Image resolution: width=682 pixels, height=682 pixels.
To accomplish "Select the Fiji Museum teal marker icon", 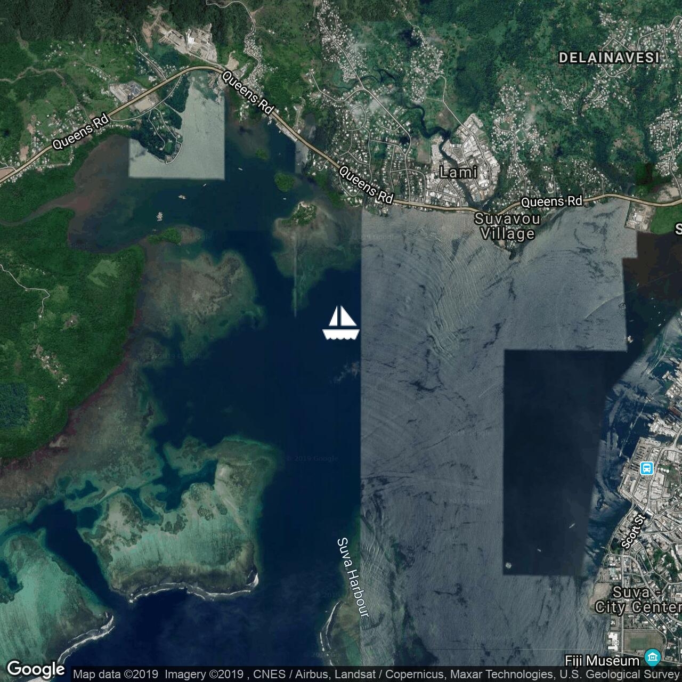I will 653,657.
